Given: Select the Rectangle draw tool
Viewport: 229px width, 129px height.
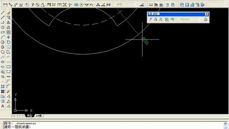Looking at the screenshot, I should (x=3, y=32).
